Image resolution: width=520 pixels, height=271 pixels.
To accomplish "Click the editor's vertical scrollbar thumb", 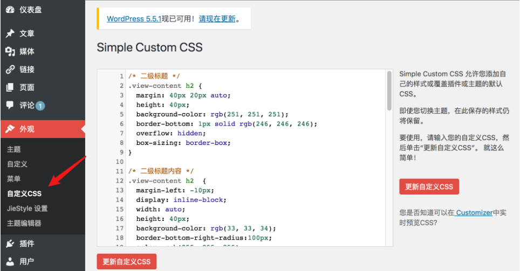I will (389, 91).
